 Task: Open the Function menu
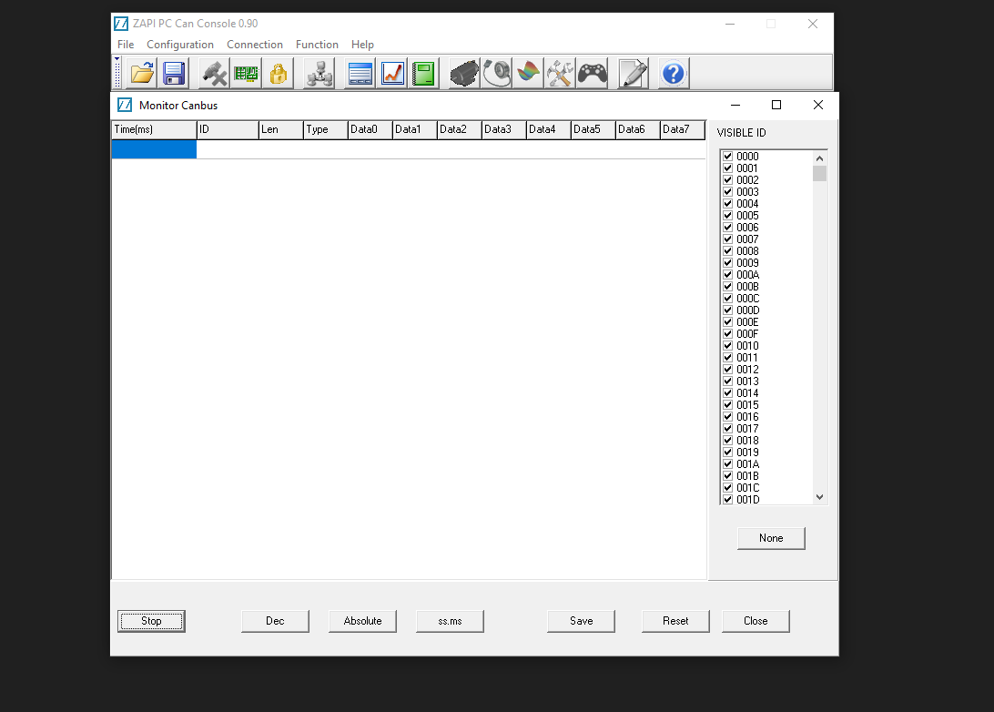(x=317, y=45)
